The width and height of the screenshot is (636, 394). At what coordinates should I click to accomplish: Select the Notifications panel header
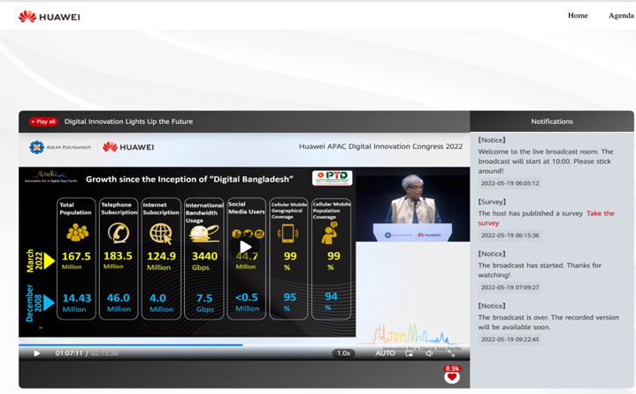552,121
